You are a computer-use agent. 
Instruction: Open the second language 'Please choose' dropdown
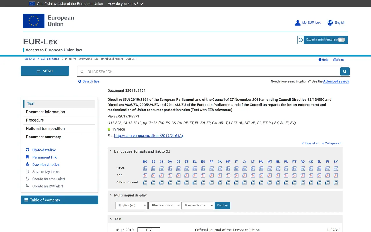[x=165, y=205]
